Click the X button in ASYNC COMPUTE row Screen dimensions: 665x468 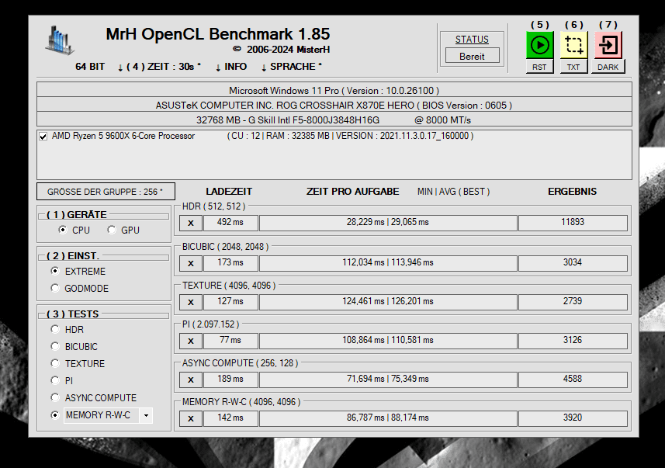coord(191,380)
